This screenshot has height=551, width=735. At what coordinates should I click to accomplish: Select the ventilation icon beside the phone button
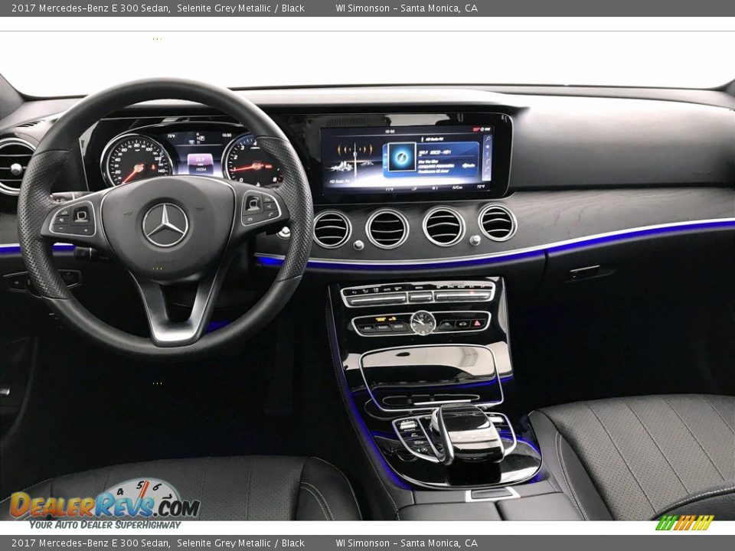[463, 324]
